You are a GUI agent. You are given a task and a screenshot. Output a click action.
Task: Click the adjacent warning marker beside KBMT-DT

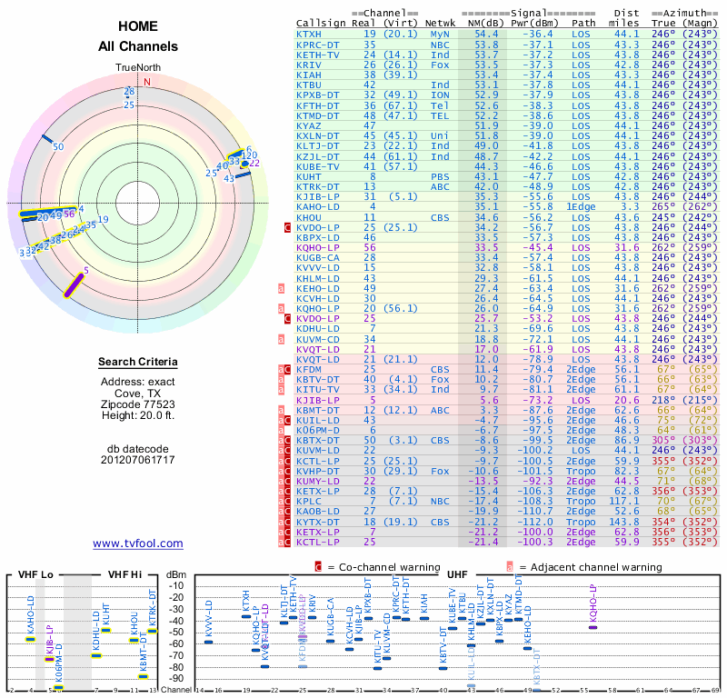281,410
